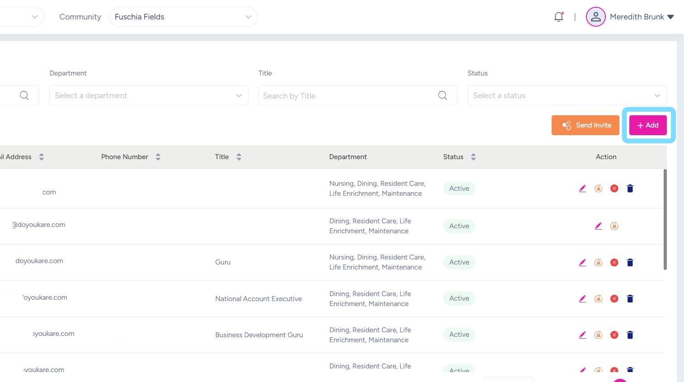The image size is (684, 382).
Task: Click the table's vertical scrollbar
Action: click(665, 220)
